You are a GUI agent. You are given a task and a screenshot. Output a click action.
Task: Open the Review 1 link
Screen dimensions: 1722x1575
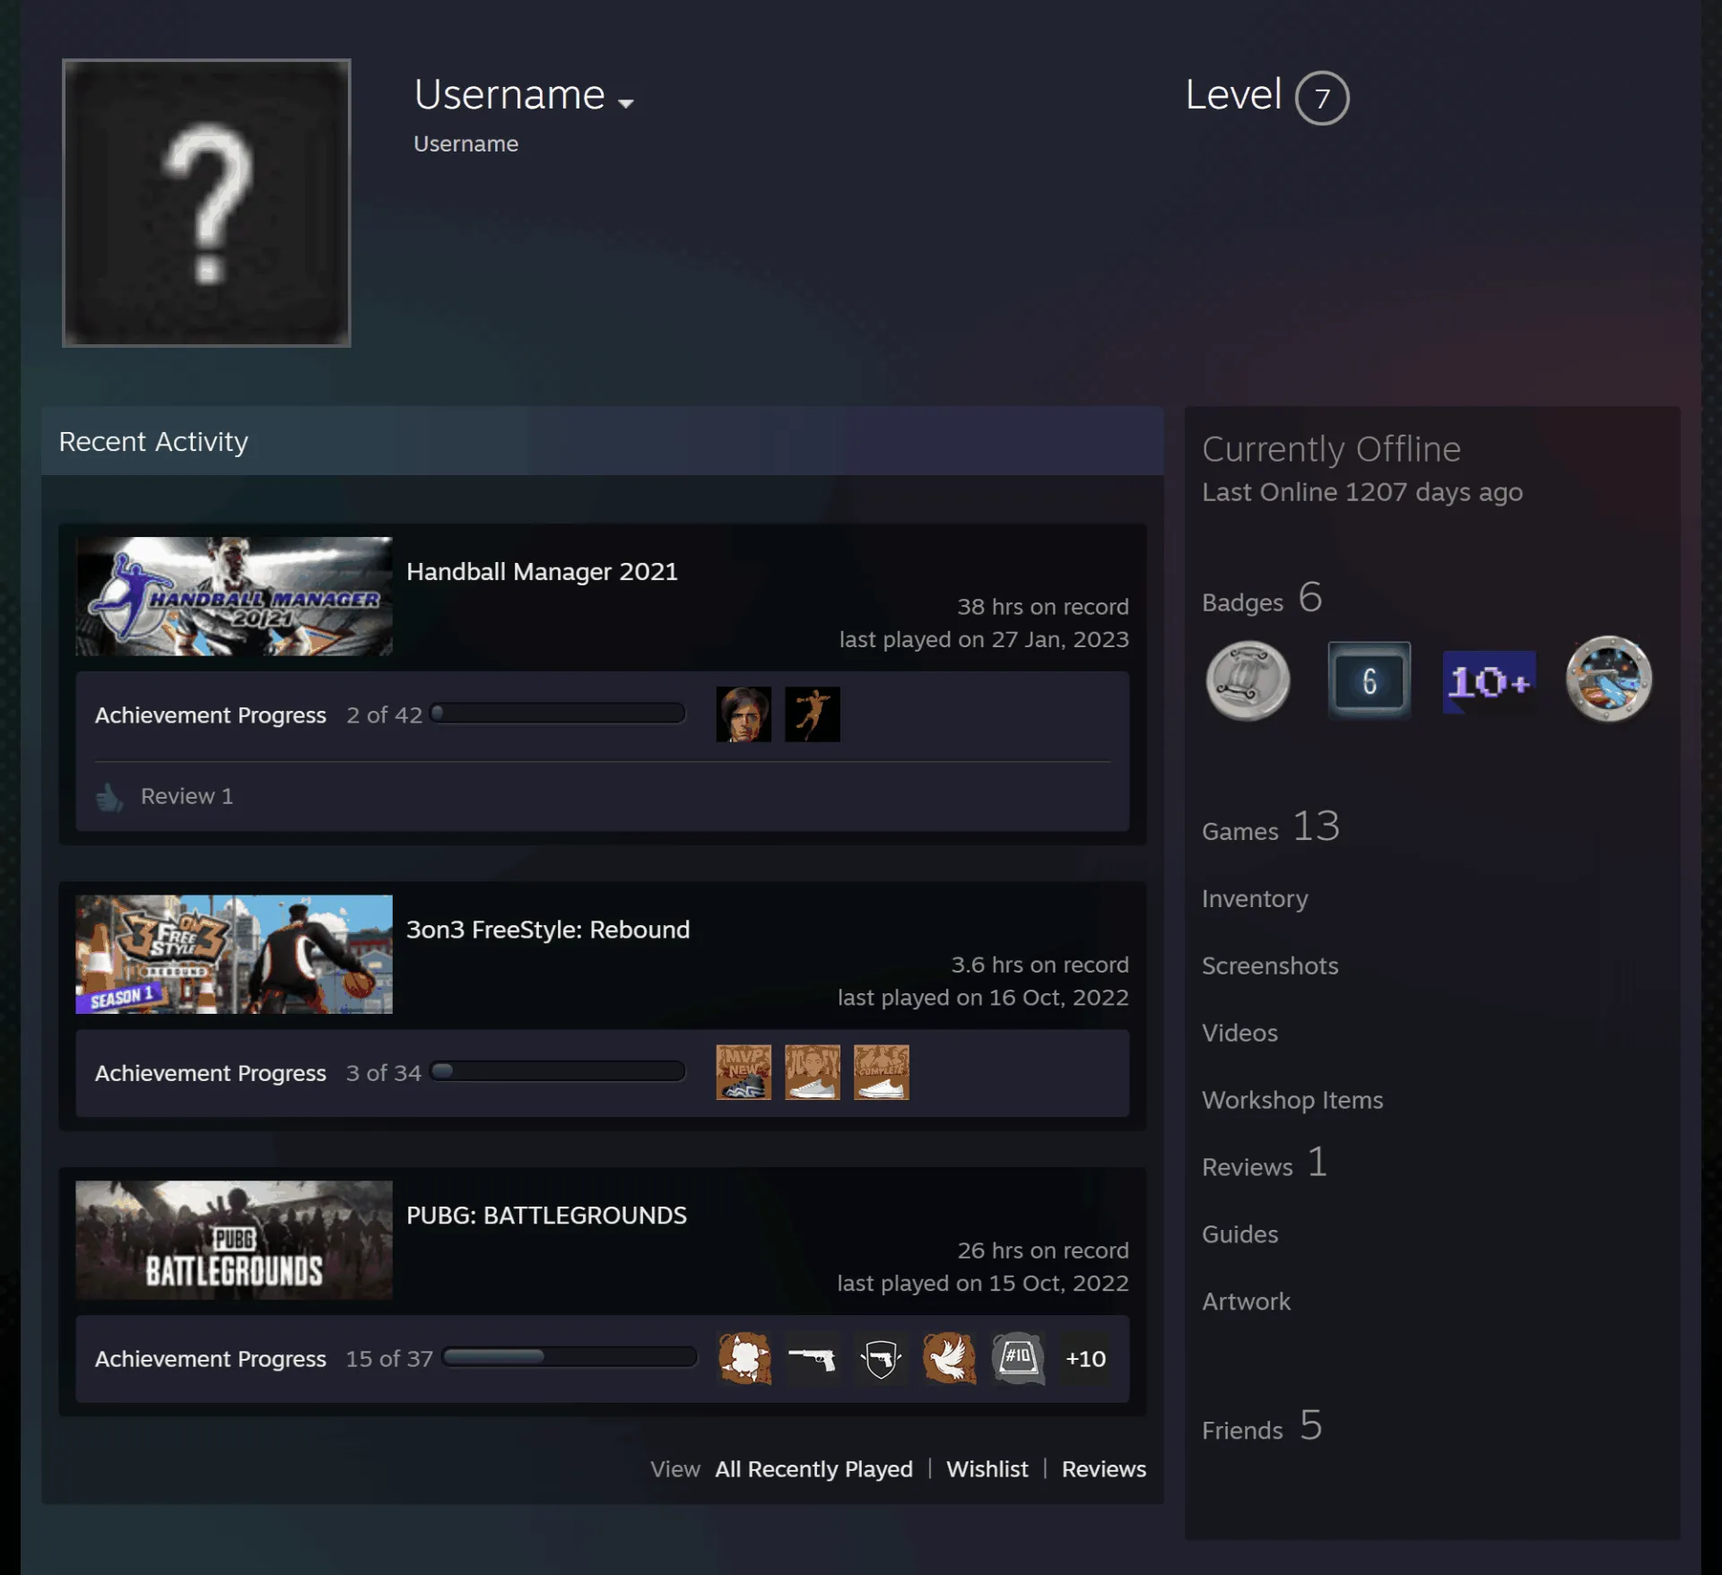pos(187,796)
